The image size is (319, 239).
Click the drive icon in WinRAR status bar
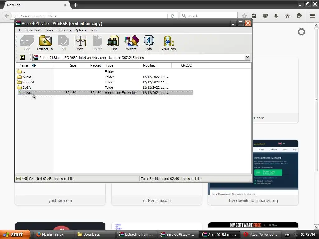(x=18, y=178)
